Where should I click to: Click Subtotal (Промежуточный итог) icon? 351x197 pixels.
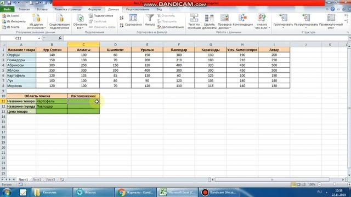[331, 18]
